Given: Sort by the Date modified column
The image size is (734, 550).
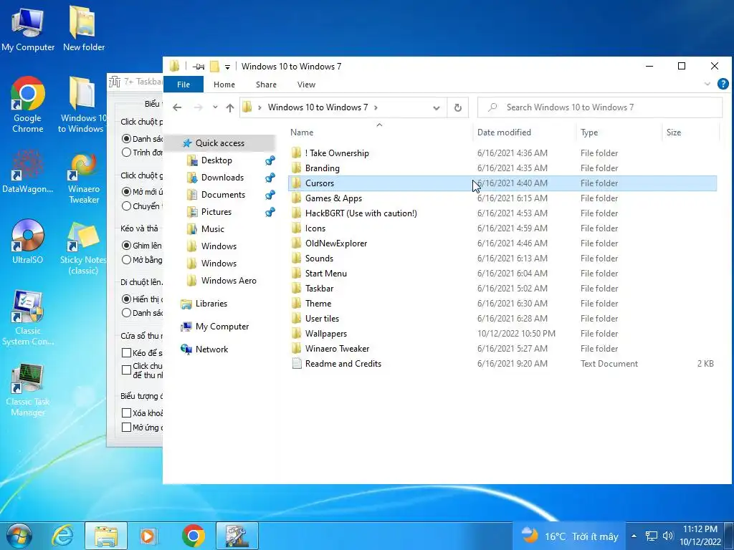Looking at the screenshot, I should coord(525,132).
